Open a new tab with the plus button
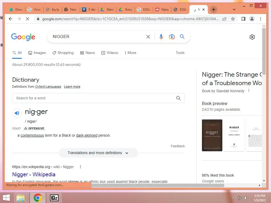Viewport: 271px width, 203px height. click(x=214, y=10)
